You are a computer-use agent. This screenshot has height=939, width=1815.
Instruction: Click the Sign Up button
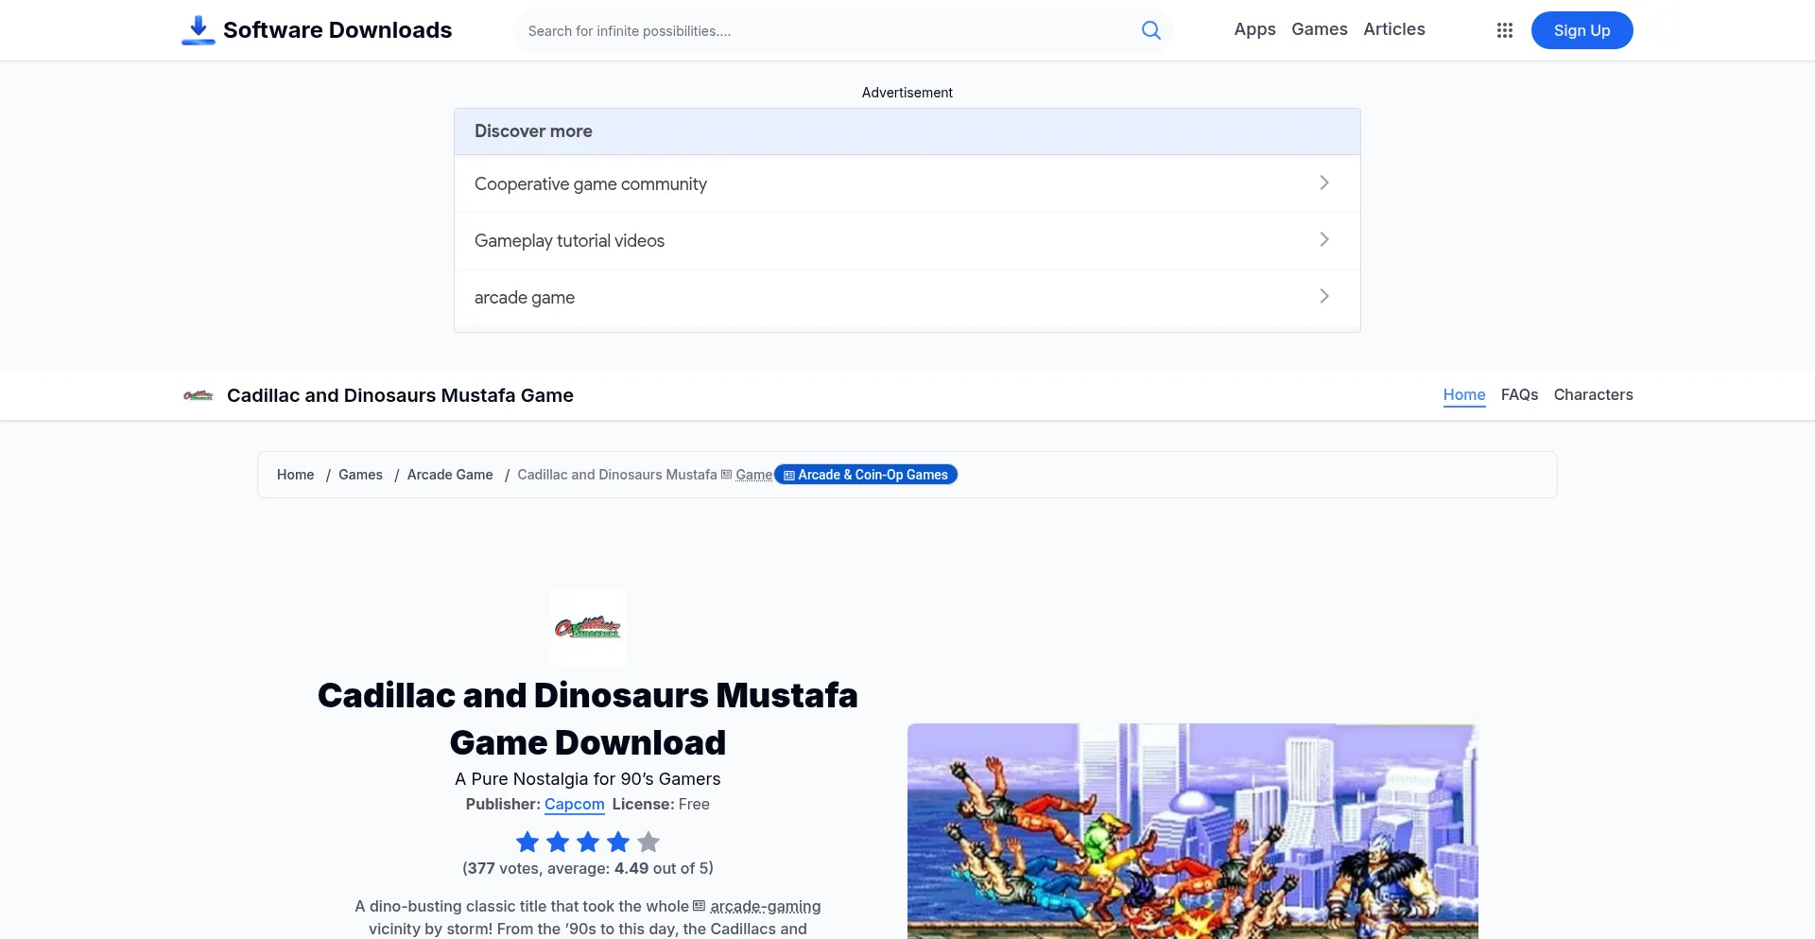pyautogui.click(x=1582, y=30)
